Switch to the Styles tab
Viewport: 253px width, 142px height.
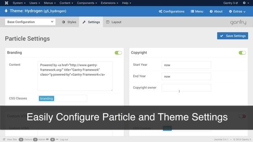pos(69,22)
